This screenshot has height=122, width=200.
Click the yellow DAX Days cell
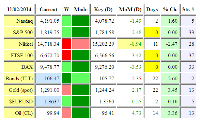(152, 67)
